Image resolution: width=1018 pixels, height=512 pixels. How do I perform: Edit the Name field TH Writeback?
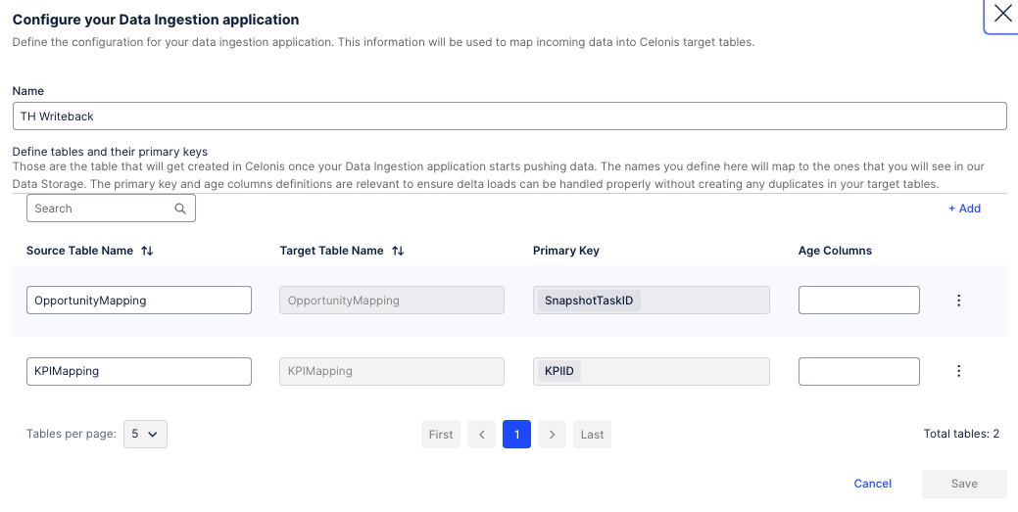point(509,116)
